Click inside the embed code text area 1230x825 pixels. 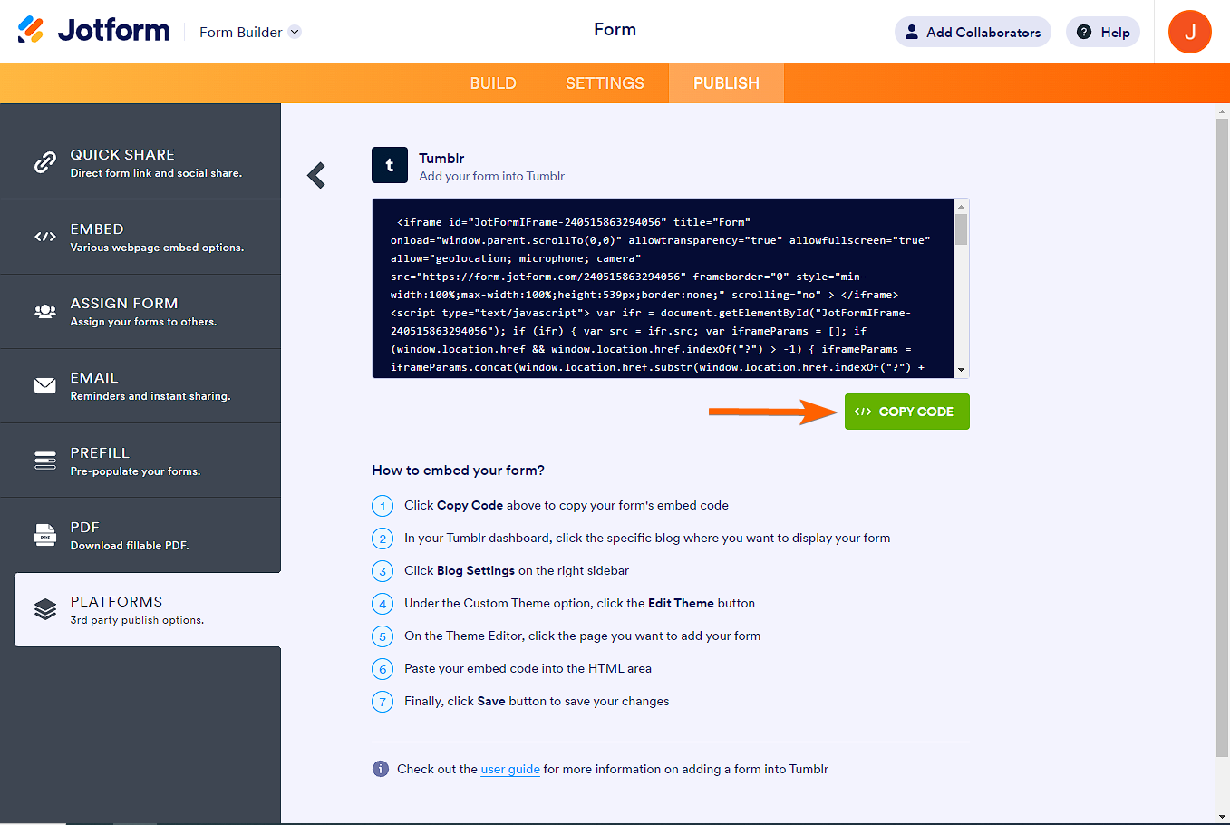(663, 288)
